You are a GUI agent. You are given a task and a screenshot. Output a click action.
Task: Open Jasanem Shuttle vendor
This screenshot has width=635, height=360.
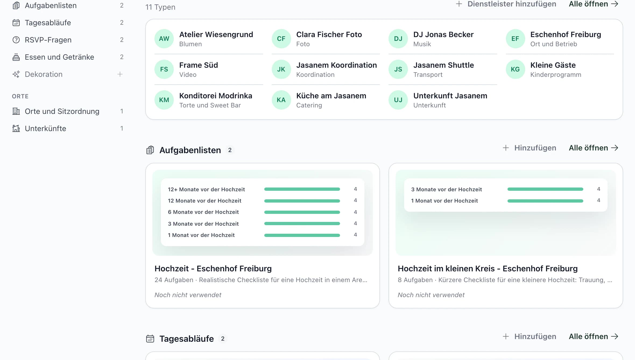click(443, 69)
